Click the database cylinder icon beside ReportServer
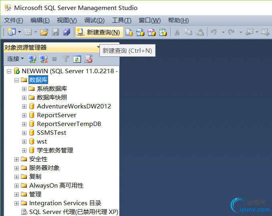Viewport: 272px width, 216px height. click(x=32, y=115)
